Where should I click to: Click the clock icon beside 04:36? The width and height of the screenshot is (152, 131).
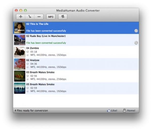point(28,64)
